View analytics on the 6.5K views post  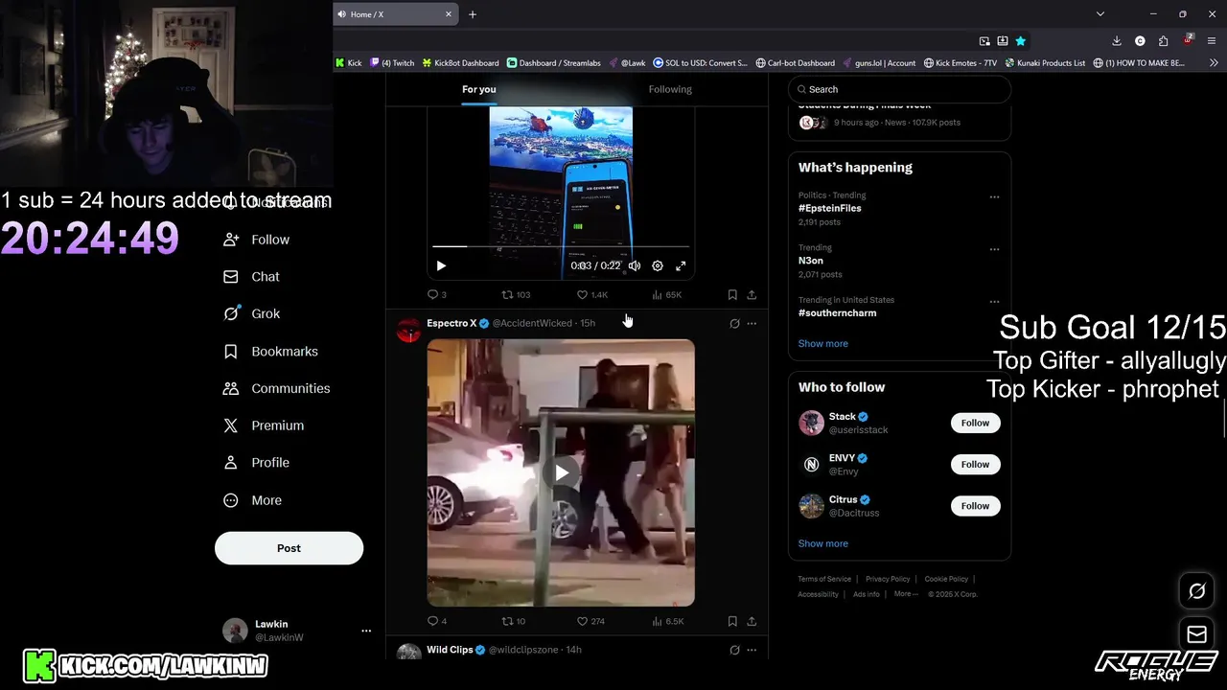pyautogui.click(x=667, y=621)
